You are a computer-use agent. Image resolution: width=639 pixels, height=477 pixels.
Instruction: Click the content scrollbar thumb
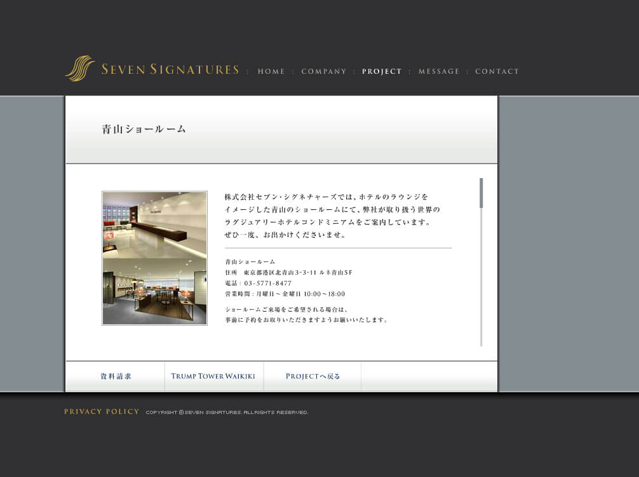pos(481,193)
